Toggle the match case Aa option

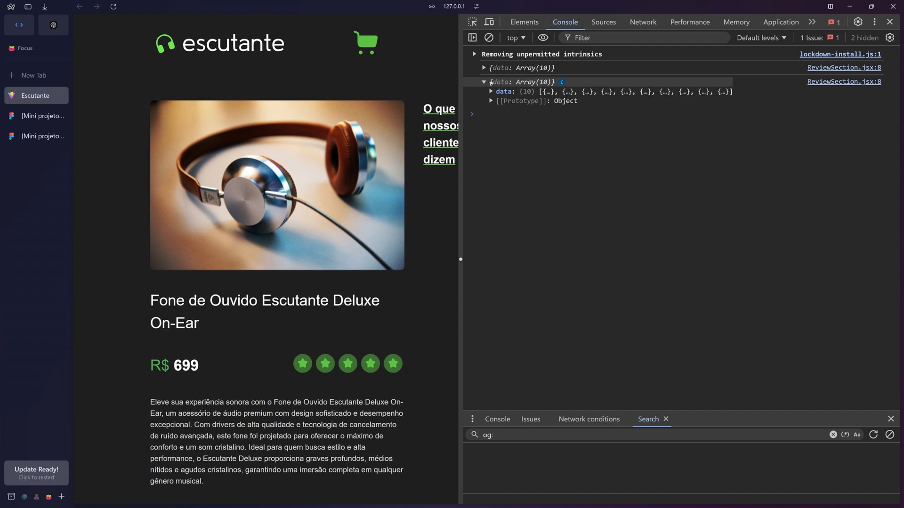point(857,435)
